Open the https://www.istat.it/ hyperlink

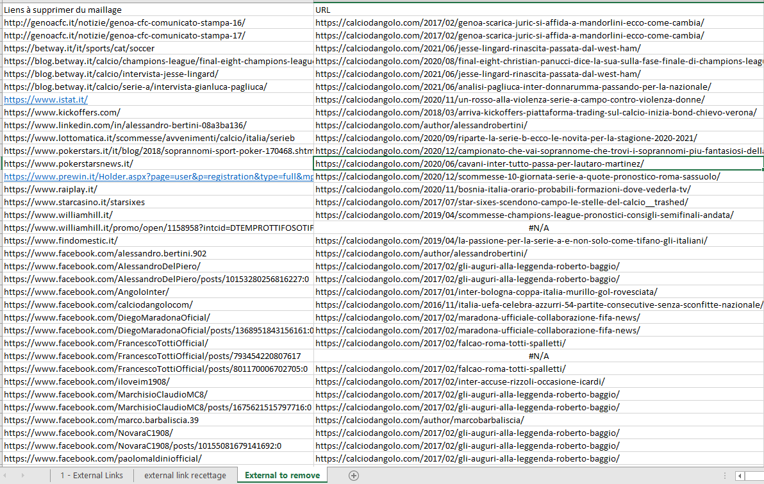tap(46, 99)
